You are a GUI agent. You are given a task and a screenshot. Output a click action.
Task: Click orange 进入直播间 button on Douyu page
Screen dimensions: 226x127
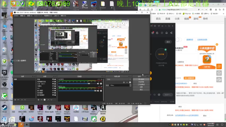pos(189,78)
